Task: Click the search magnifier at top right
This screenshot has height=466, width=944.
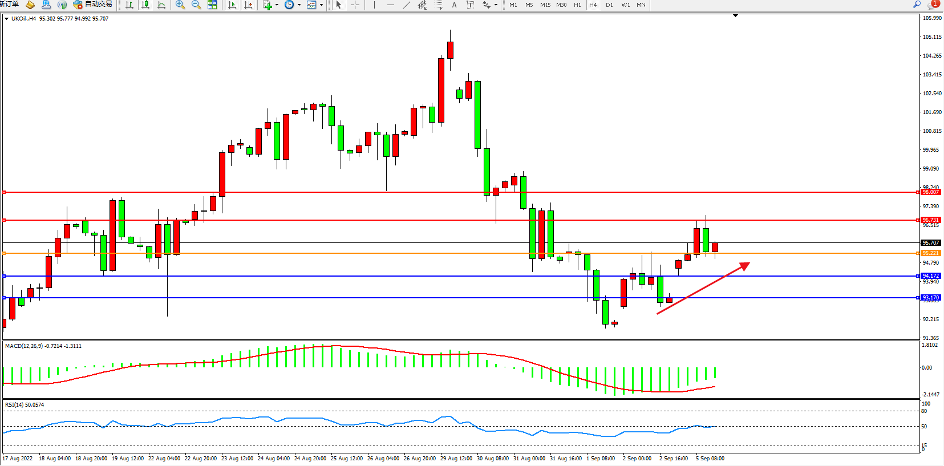Action: [x=917, y=5]
